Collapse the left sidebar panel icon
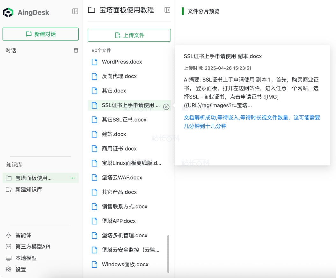This screenshot has height=278, width=336. point(75,11)
